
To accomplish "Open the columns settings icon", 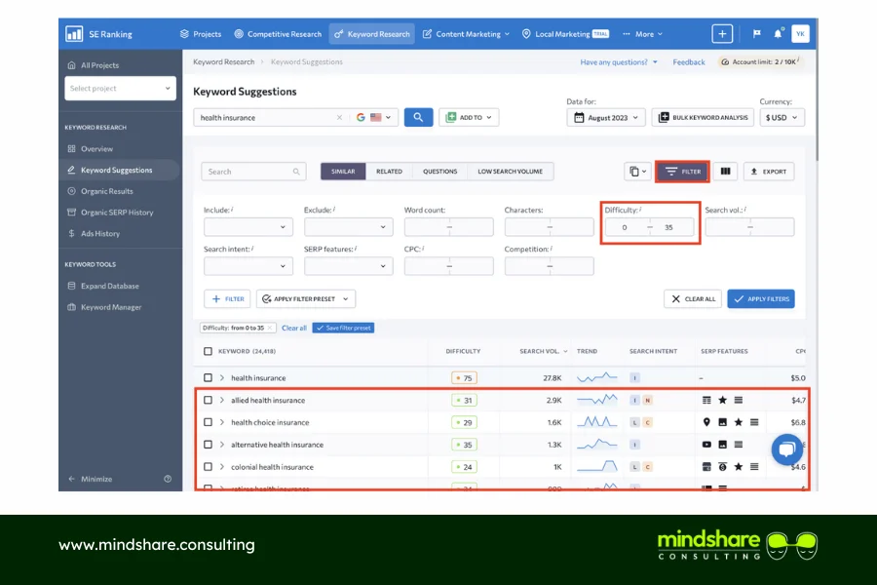I will click(x=725, y=172).
